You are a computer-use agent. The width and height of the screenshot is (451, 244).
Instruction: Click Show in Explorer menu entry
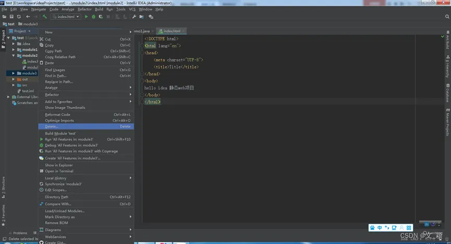[58, 165]
